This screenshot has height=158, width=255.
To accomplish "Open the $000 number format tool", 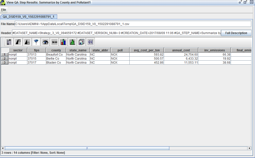I will (x=54, y=42).
